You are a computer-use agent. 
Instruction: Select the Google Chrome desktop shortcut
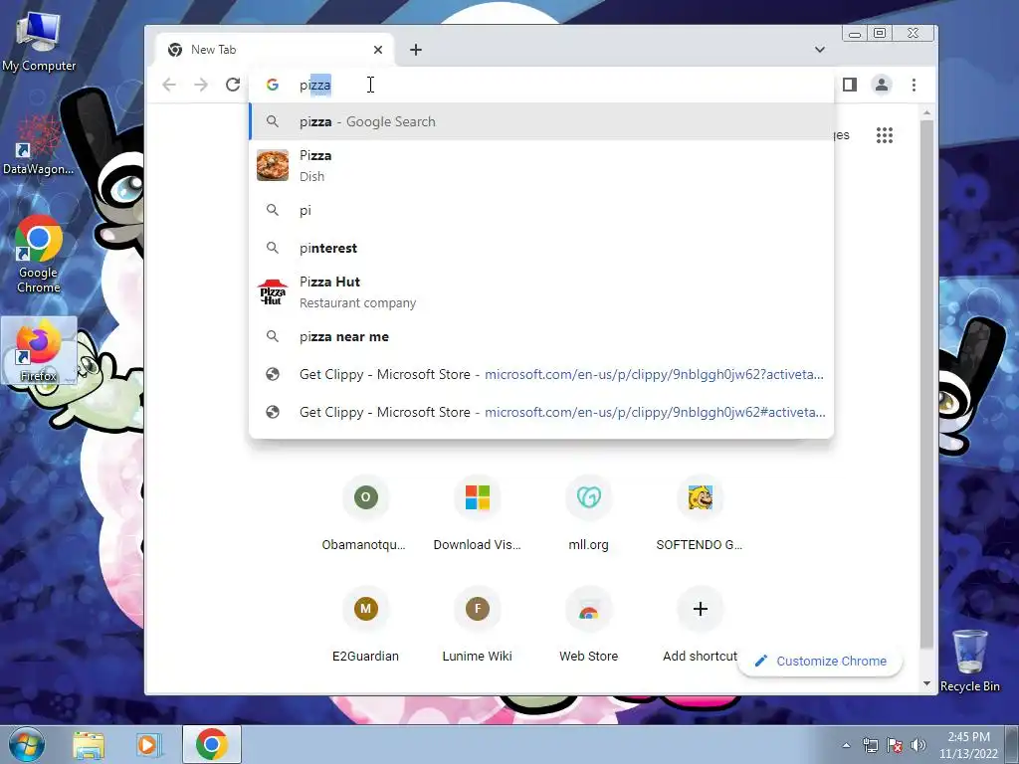tap(39, 255)
